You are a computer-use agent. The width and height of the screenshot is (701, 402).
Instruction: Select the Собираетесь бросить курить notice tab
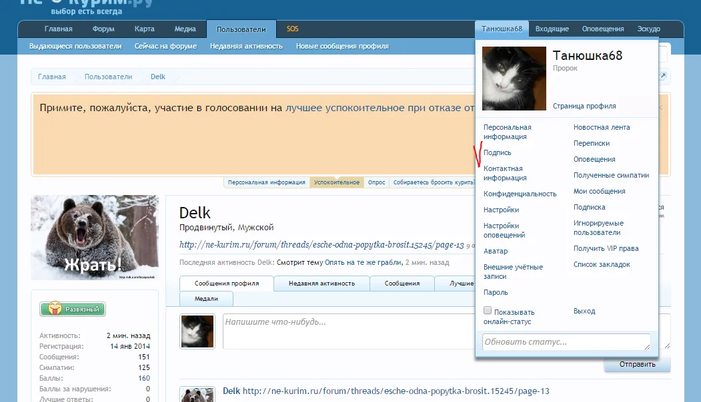tap(433, 182)
